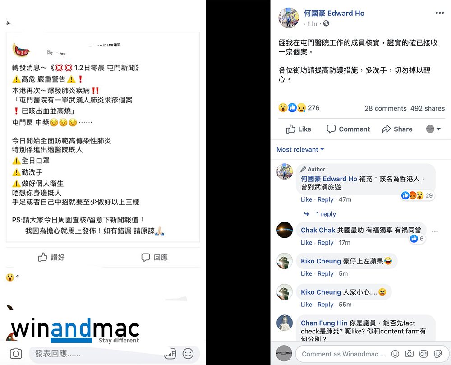451x365 pixels.
Task: Click the Comment as Winandmac input field
Action: point(343,354)
